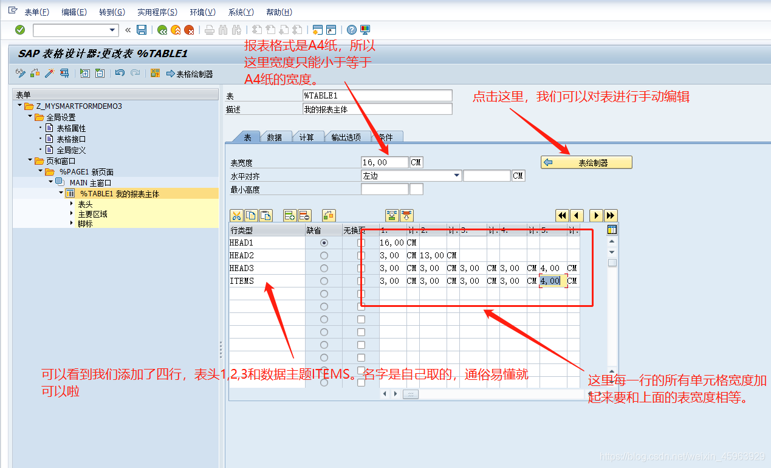Image resolution: width=771 pixels, height=468 pixels.
Task: Expand the 脚标 node in the tree
Action: click(x=72, y=224)
